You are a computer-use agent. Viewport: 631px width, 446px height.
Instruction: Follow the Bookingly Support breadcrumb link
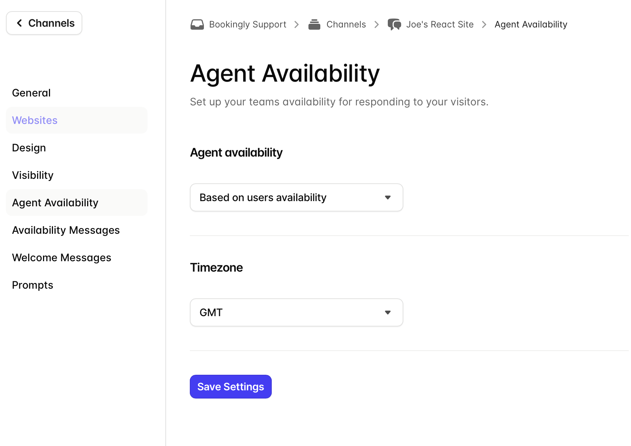tap(248, 24)
